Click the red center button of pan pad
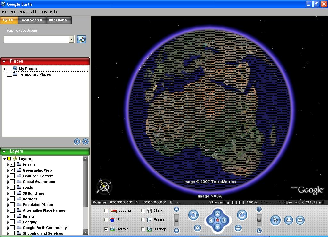The image size is (328, 237). tap(217, 220)
